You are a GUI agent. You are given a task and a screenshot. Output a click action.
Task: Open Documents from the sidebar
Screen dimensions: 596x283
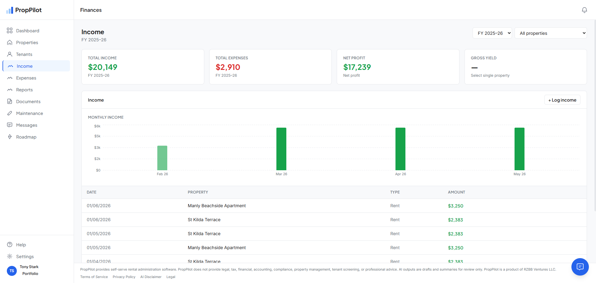pyautogui.click(x=36, y=102)
